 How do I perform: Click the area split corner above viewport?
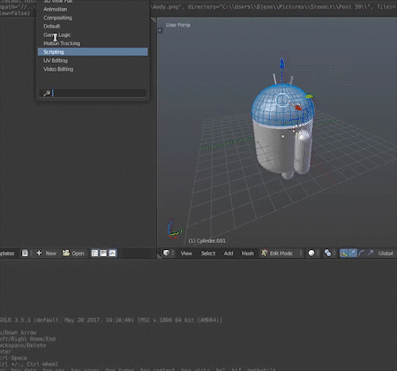[154, 19]
